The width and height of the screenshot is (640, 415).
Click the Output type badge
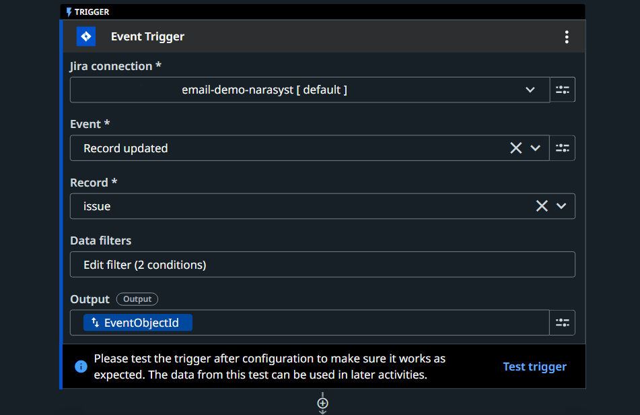coord(137,299)
